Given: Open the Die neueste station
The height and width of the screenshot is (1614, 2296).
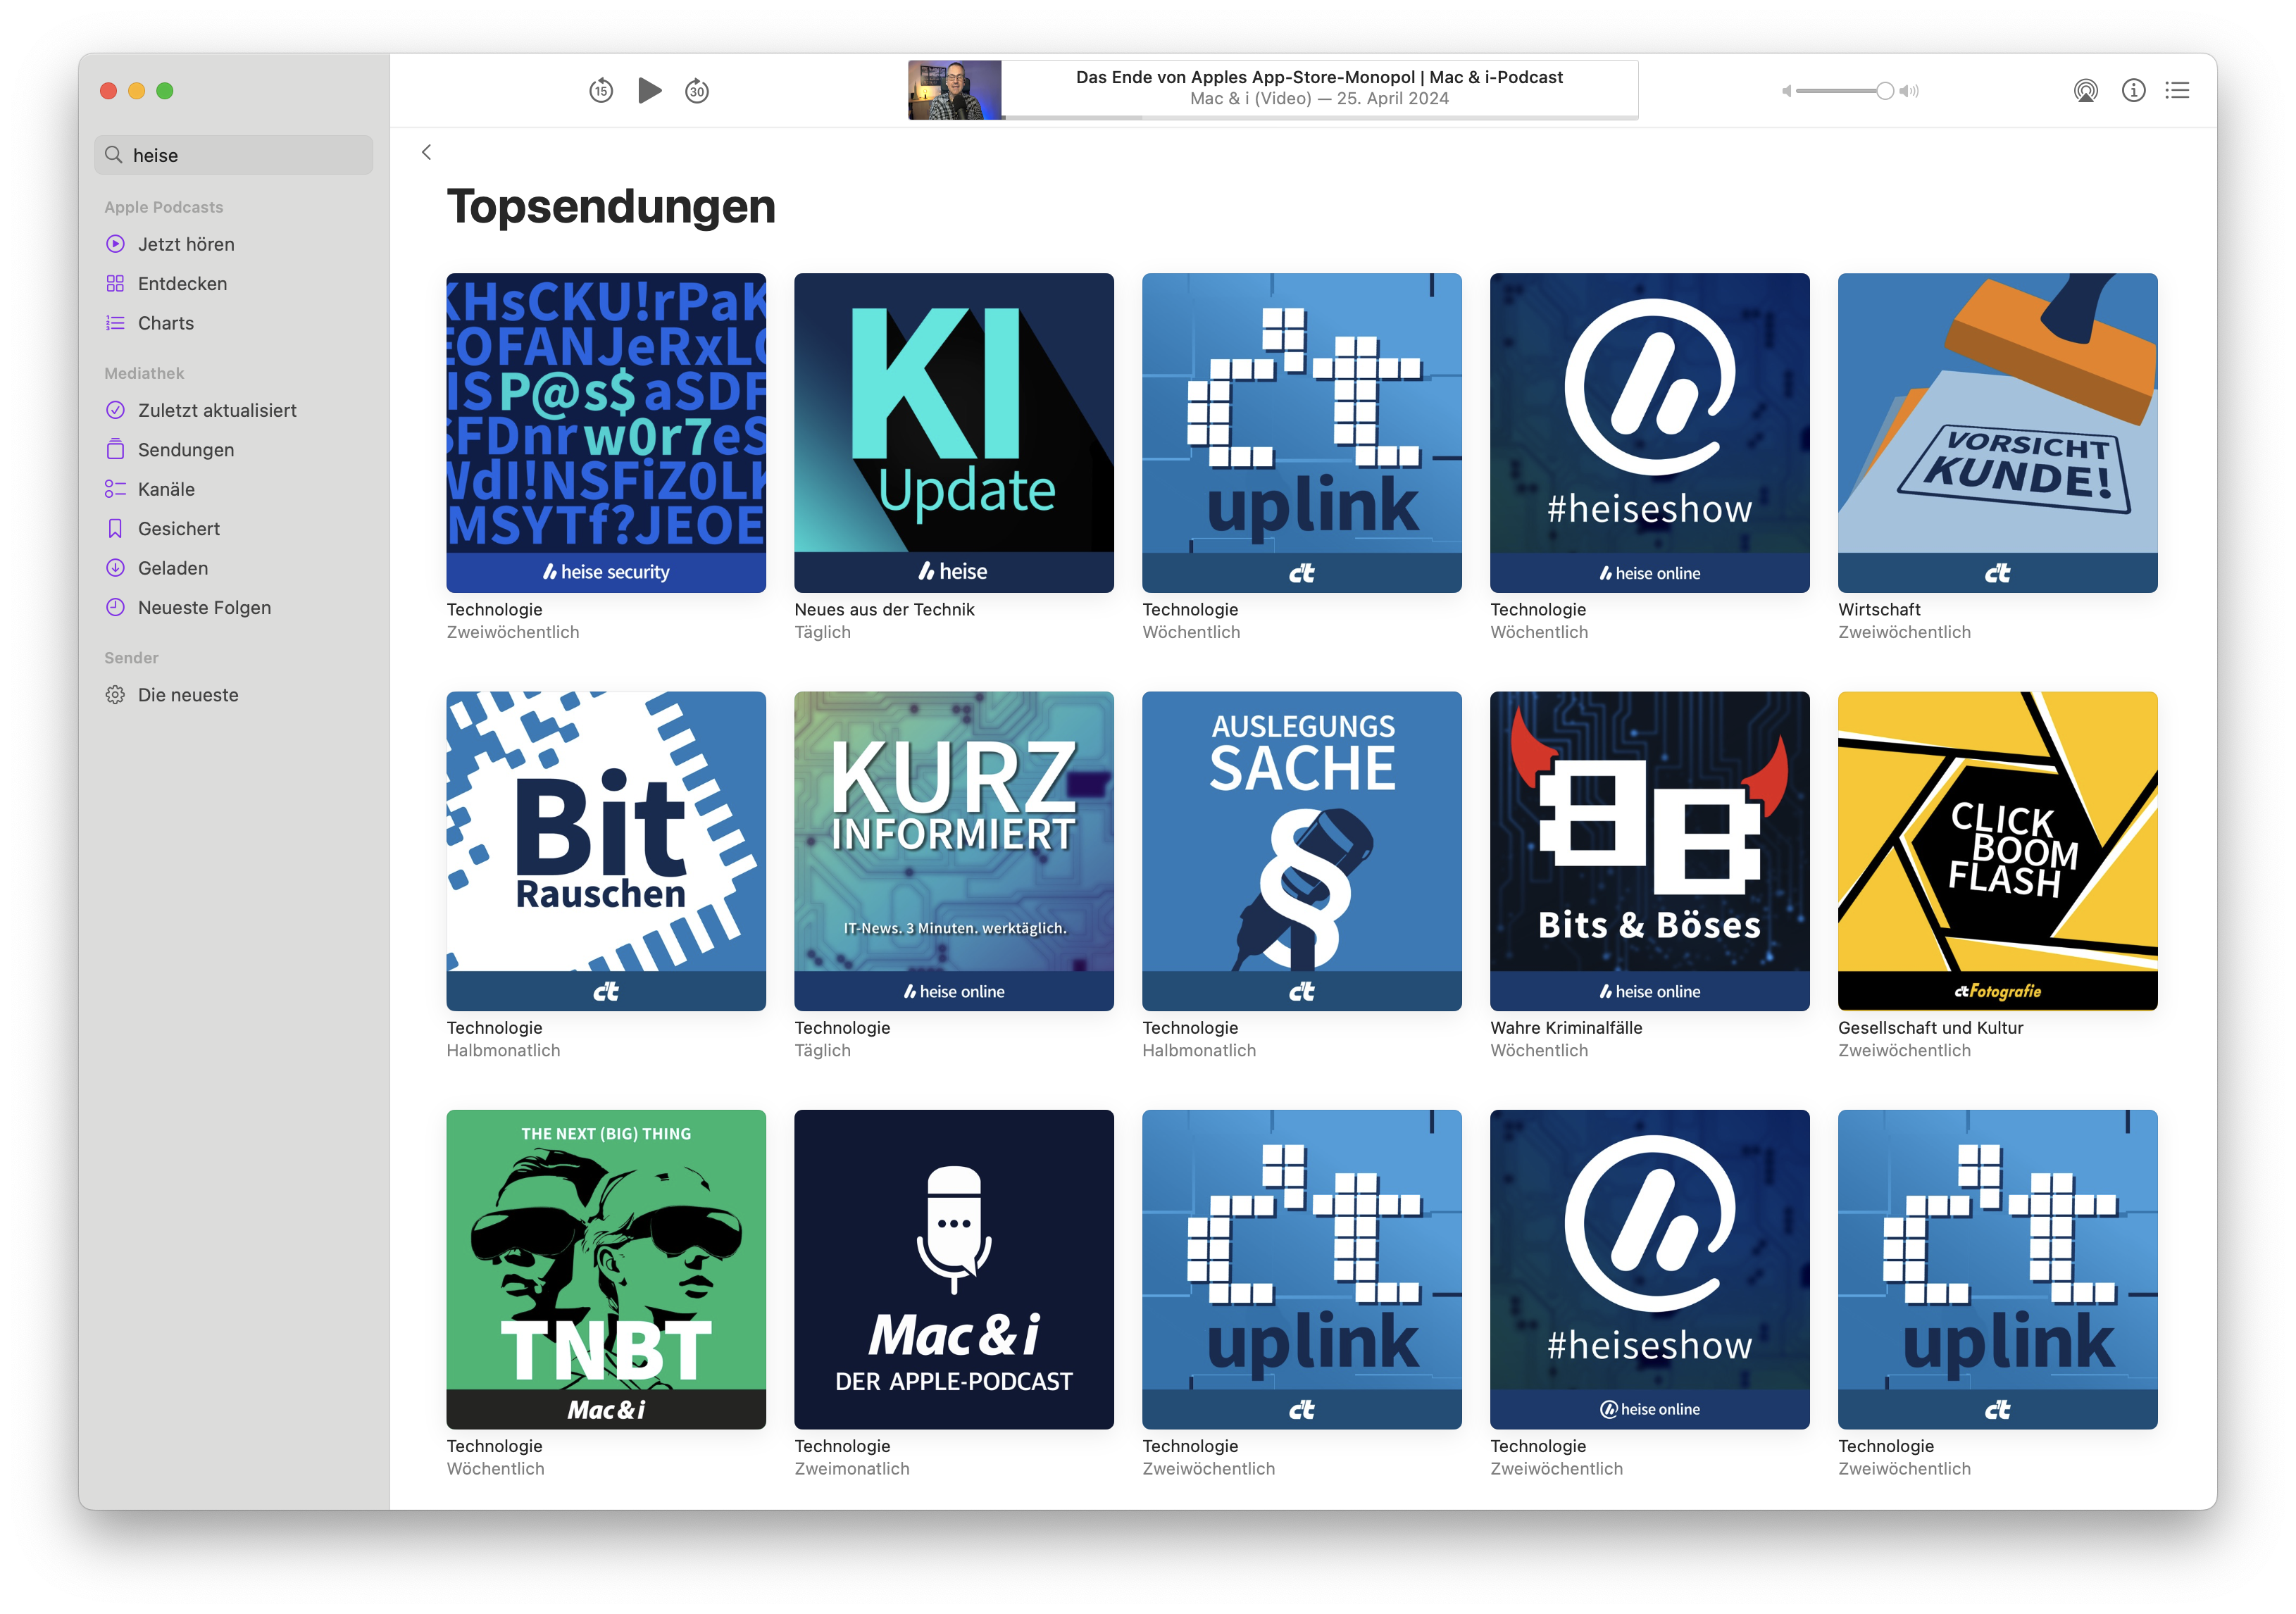Looking at the screenshot, I should [188, 695].
